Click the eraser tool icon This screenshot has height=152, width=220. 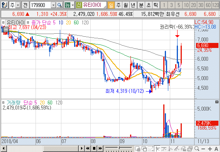coord(183,149)
